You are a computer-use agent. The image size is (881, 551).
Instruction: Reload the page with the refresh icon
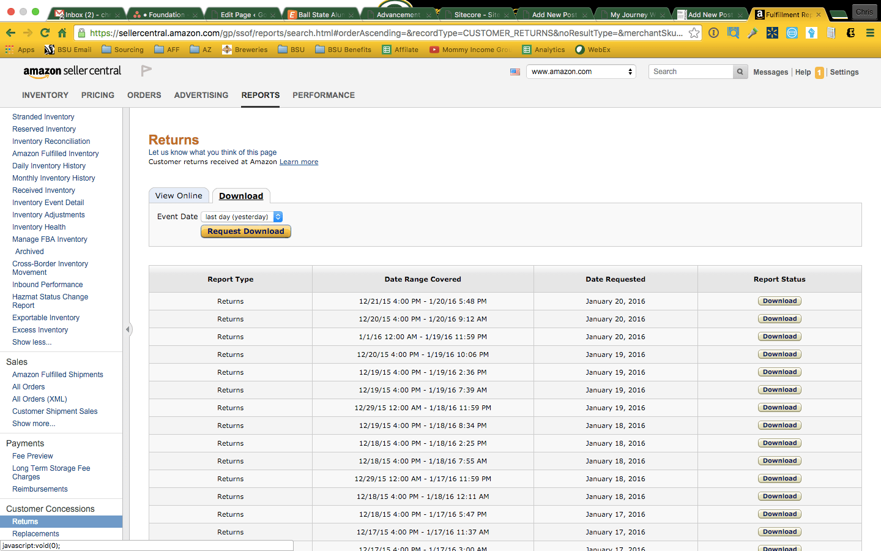click(45, 33)
